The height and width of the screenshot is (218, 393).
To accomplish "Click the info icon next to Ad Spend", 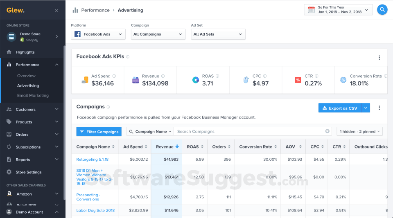I will click(x=114, y=76).
